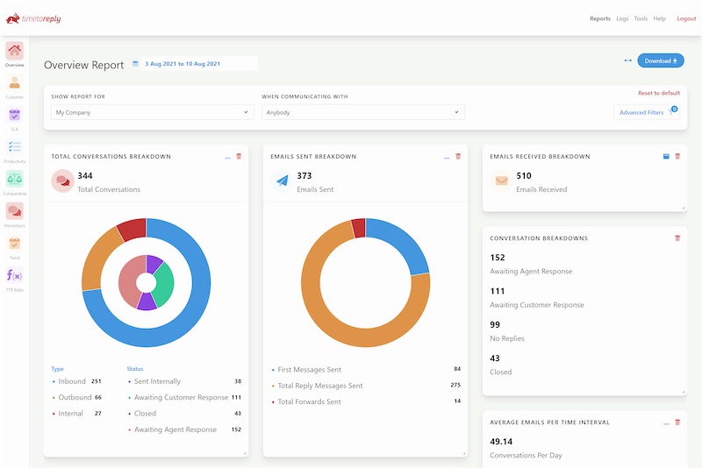Click the Download button
The image size is (702, 468).
tap(661, 60)
